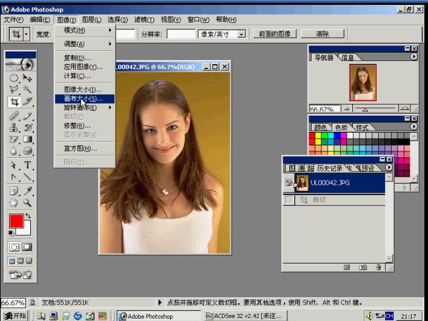Open the Navigator panel flyout menu arrow

tap(413, 57)
